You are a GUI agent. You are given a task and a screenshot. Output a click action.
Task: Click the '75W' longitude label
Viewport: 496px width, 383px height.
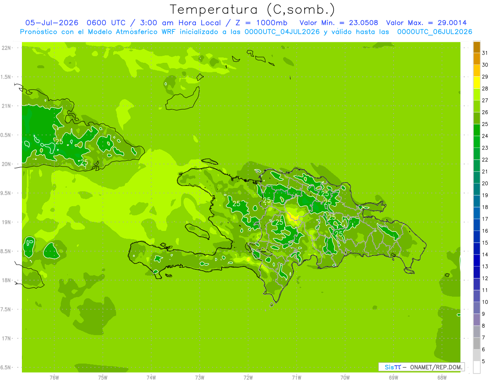tap(103, 378)
